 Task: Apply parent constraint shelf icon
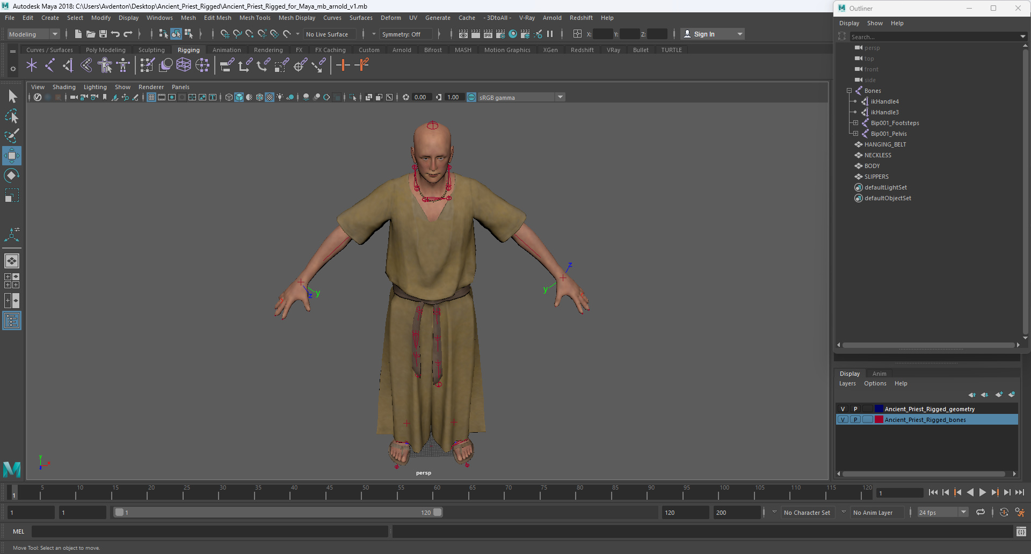(227, 65)
